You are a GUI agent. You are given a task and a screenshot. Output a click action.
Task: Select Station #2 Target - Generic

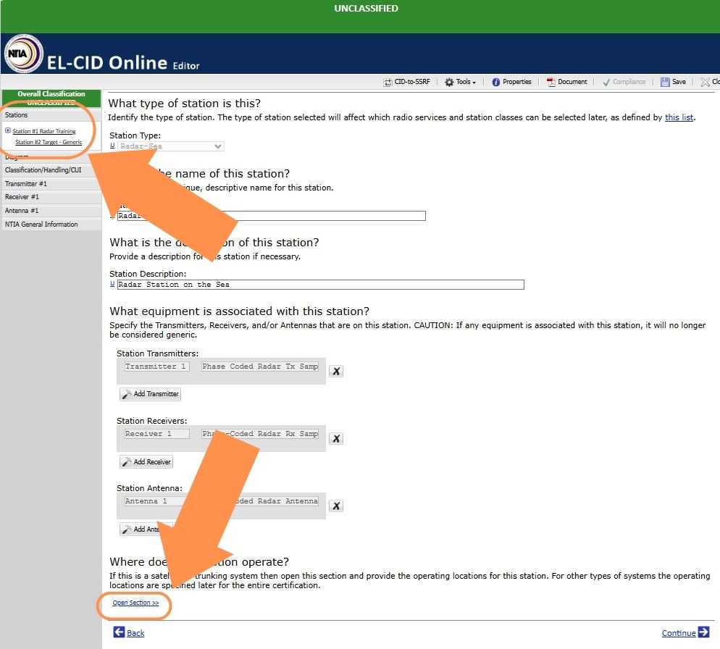[x=49, y=143]
